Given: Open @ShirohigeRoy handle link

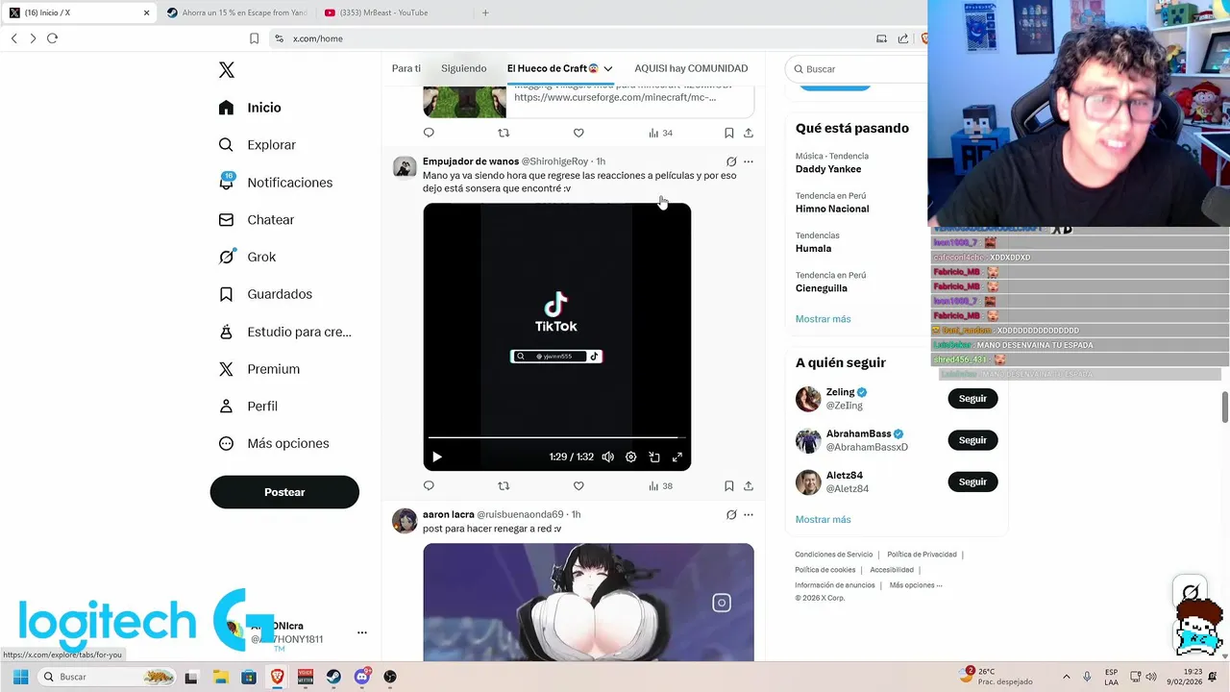Looking at the screenshot, I should (x=554, y=161).
